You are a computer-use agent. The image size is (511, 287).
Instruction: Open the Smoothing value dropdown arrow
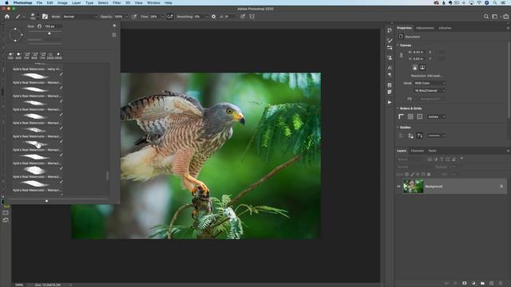207,16
